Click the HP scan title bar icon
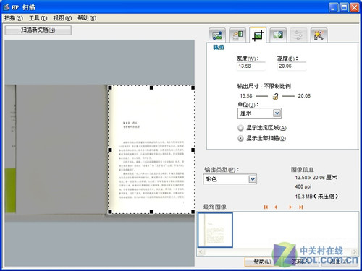The image size is (362, 271). tap(7, 7)
